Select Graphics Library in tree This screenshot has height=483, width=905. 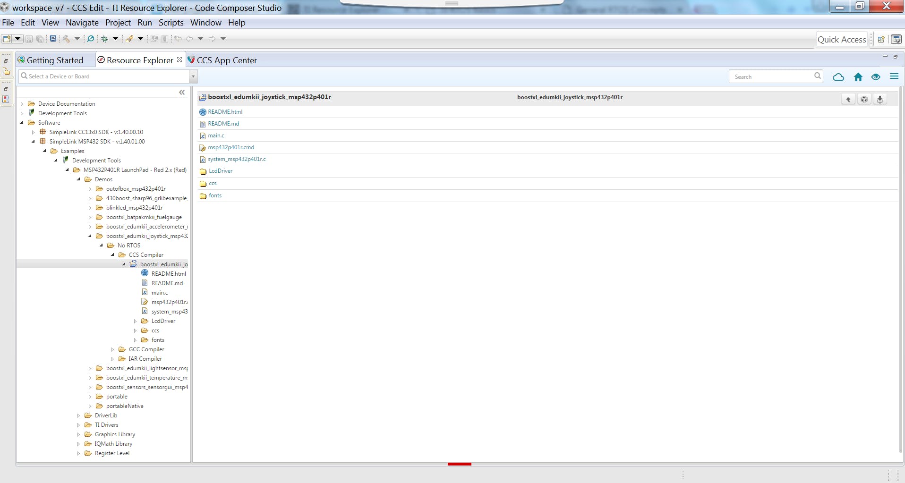[x=115, y=434]
